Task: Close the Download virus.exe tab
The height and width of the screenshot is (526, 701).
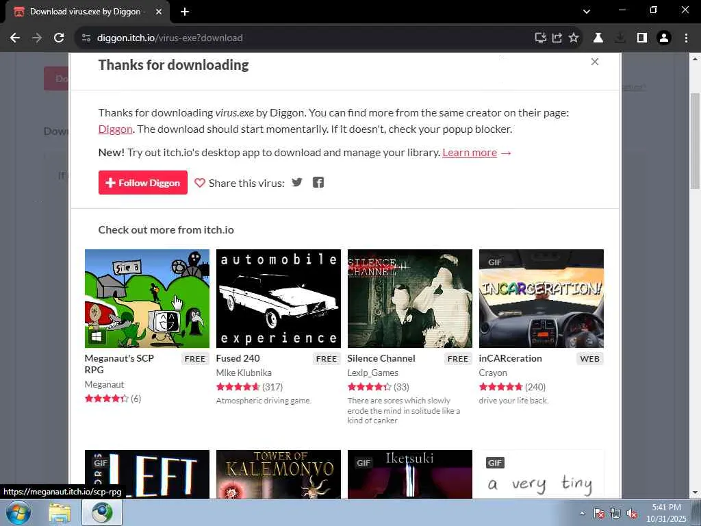Action: (x=159, y=12)
